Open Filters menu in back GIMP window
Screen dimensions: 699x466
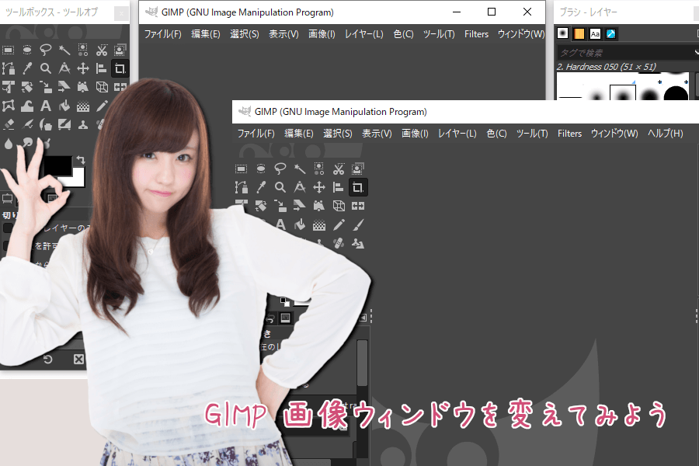(x=476, y=34)
